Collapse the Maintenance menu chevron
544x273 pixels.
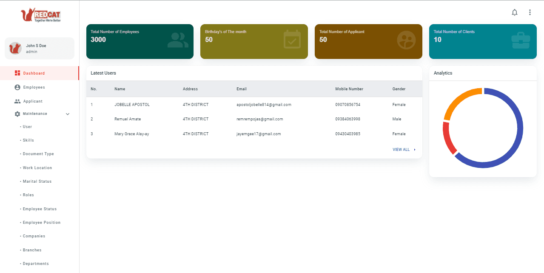68,114
